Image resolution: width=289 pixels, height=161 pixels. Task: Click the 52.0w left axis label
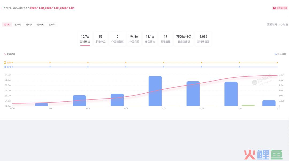coord(8,106)
